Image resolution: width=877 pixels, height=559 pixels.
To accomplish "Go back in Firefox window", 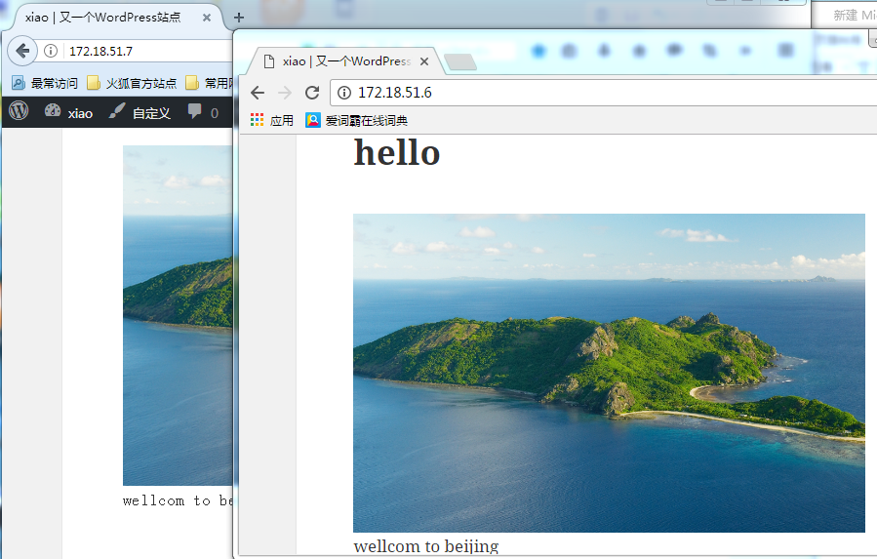I will (x=22, y=51).
